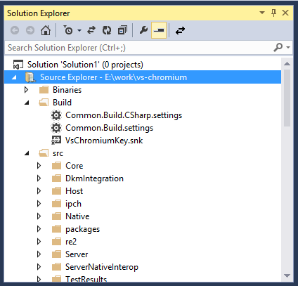Open Properties wrench icon
This screenshot has height=286, width=298.
[143, 30]
